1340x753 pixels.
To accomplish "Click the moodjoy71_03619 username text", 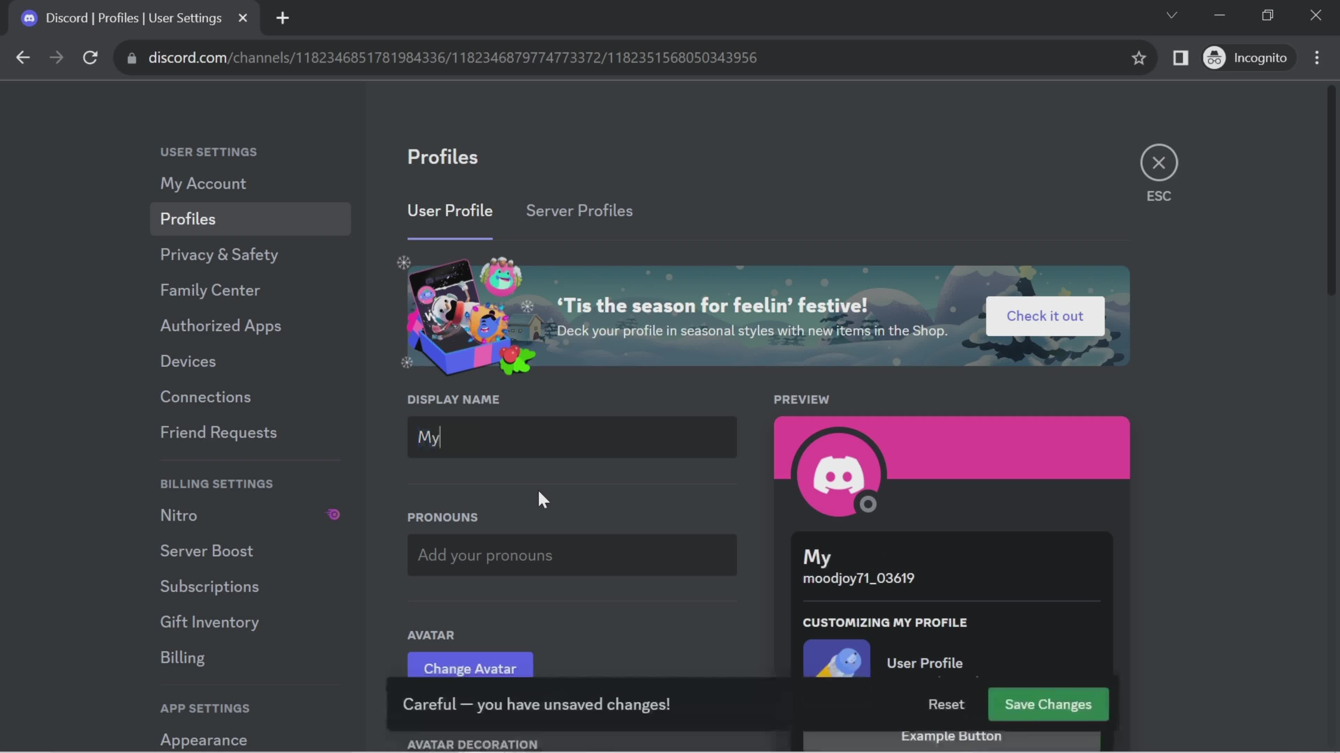I will coord(858,578).
